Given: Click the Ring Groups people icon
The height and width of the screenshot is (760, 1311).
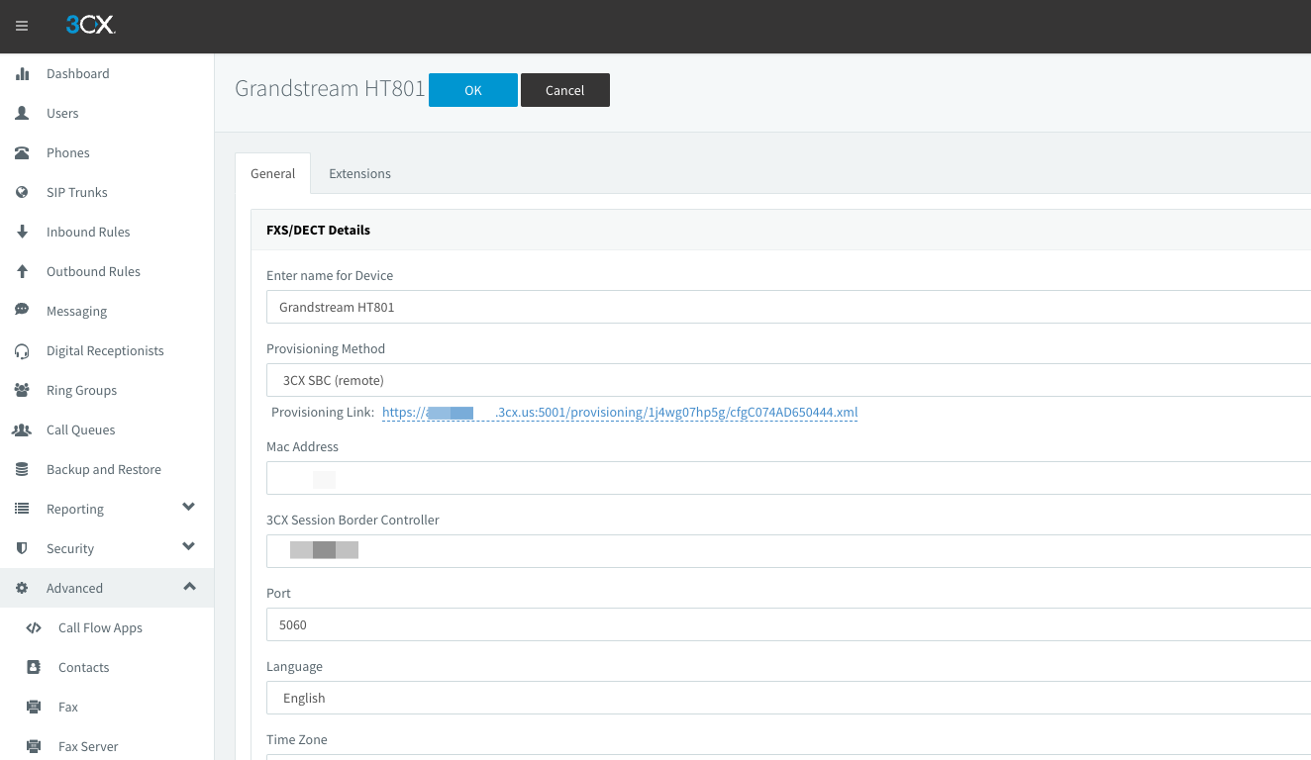Looking at the screenshot, I should point(22,390).
